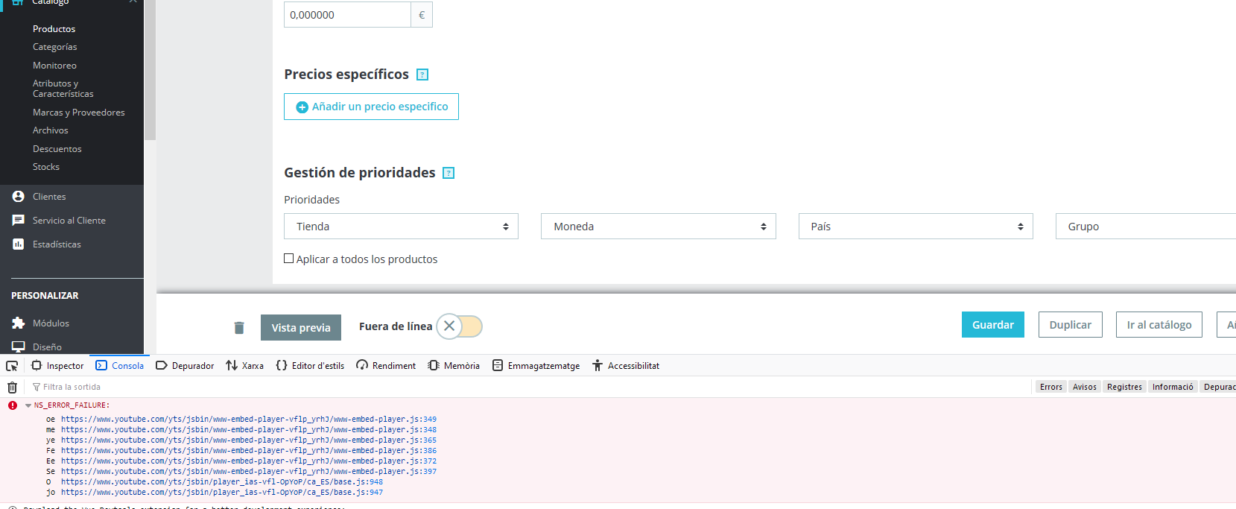
Task: Open Productos in the sidebar
Action: tap(54, 29)
